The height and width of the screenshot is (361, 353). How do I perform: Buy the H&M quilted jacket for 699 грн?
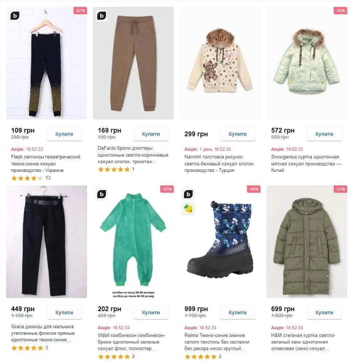[x=324, y=313]
